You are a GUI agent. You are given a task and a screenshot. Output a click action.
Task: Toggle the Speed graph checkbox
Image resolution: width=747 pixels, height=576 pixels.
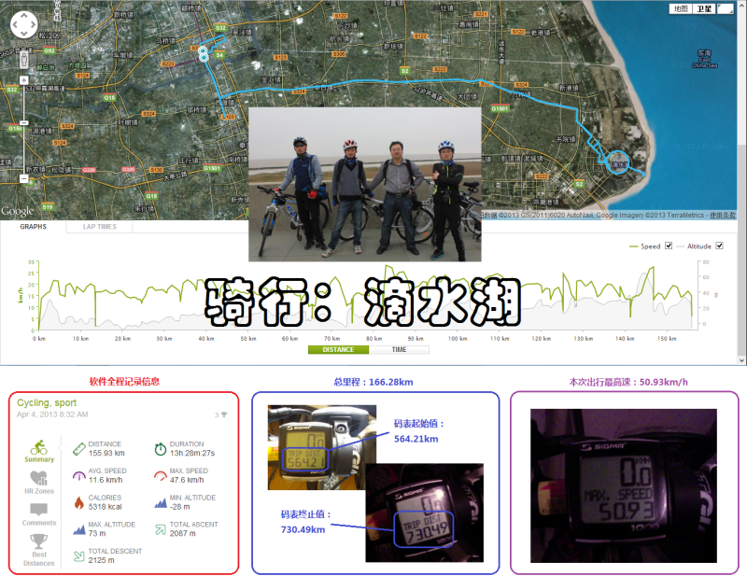tap(669, 246)
